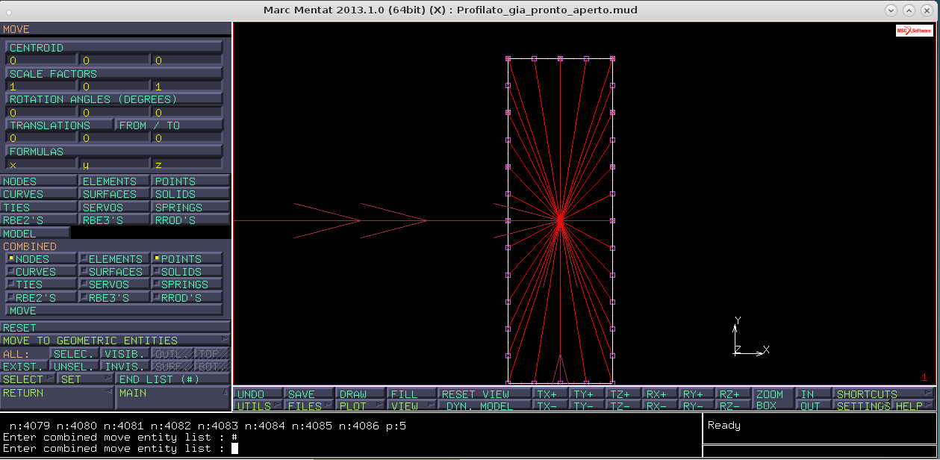Click END LIST (#) button
940x460 pixels.
pyautogui.click(x=173, y=379)
